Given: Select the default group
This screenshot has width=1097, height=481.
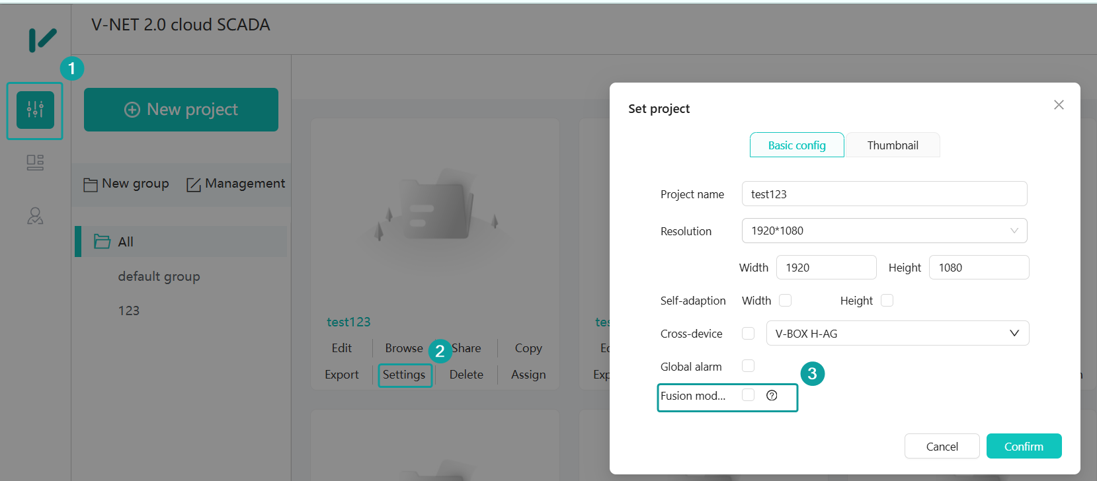Looking at the screenshot, I should [159, 276].
